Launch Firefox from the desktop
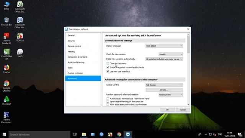The image size is (245, 138). 7,69
